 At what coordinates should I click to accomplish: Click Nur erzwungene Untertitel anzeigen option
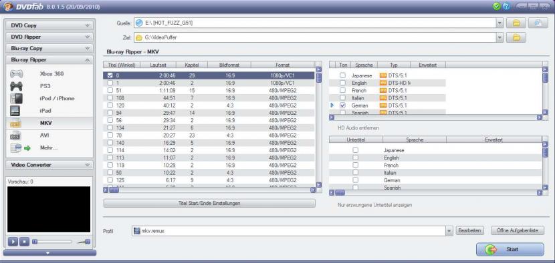375,205
